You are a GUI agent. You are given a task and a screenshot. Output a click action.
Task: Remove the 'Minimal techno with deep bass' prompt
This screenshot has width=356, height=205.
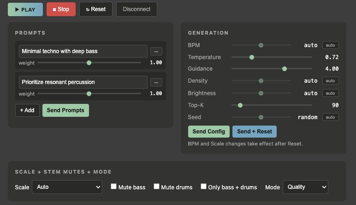coord(156,51)
